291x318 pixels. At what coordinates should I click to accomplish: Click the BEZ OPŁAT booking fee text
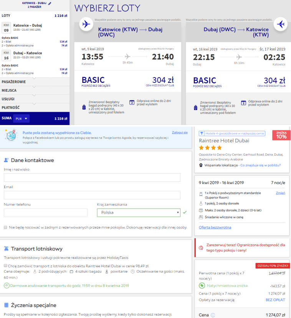[x=275, y=300]
